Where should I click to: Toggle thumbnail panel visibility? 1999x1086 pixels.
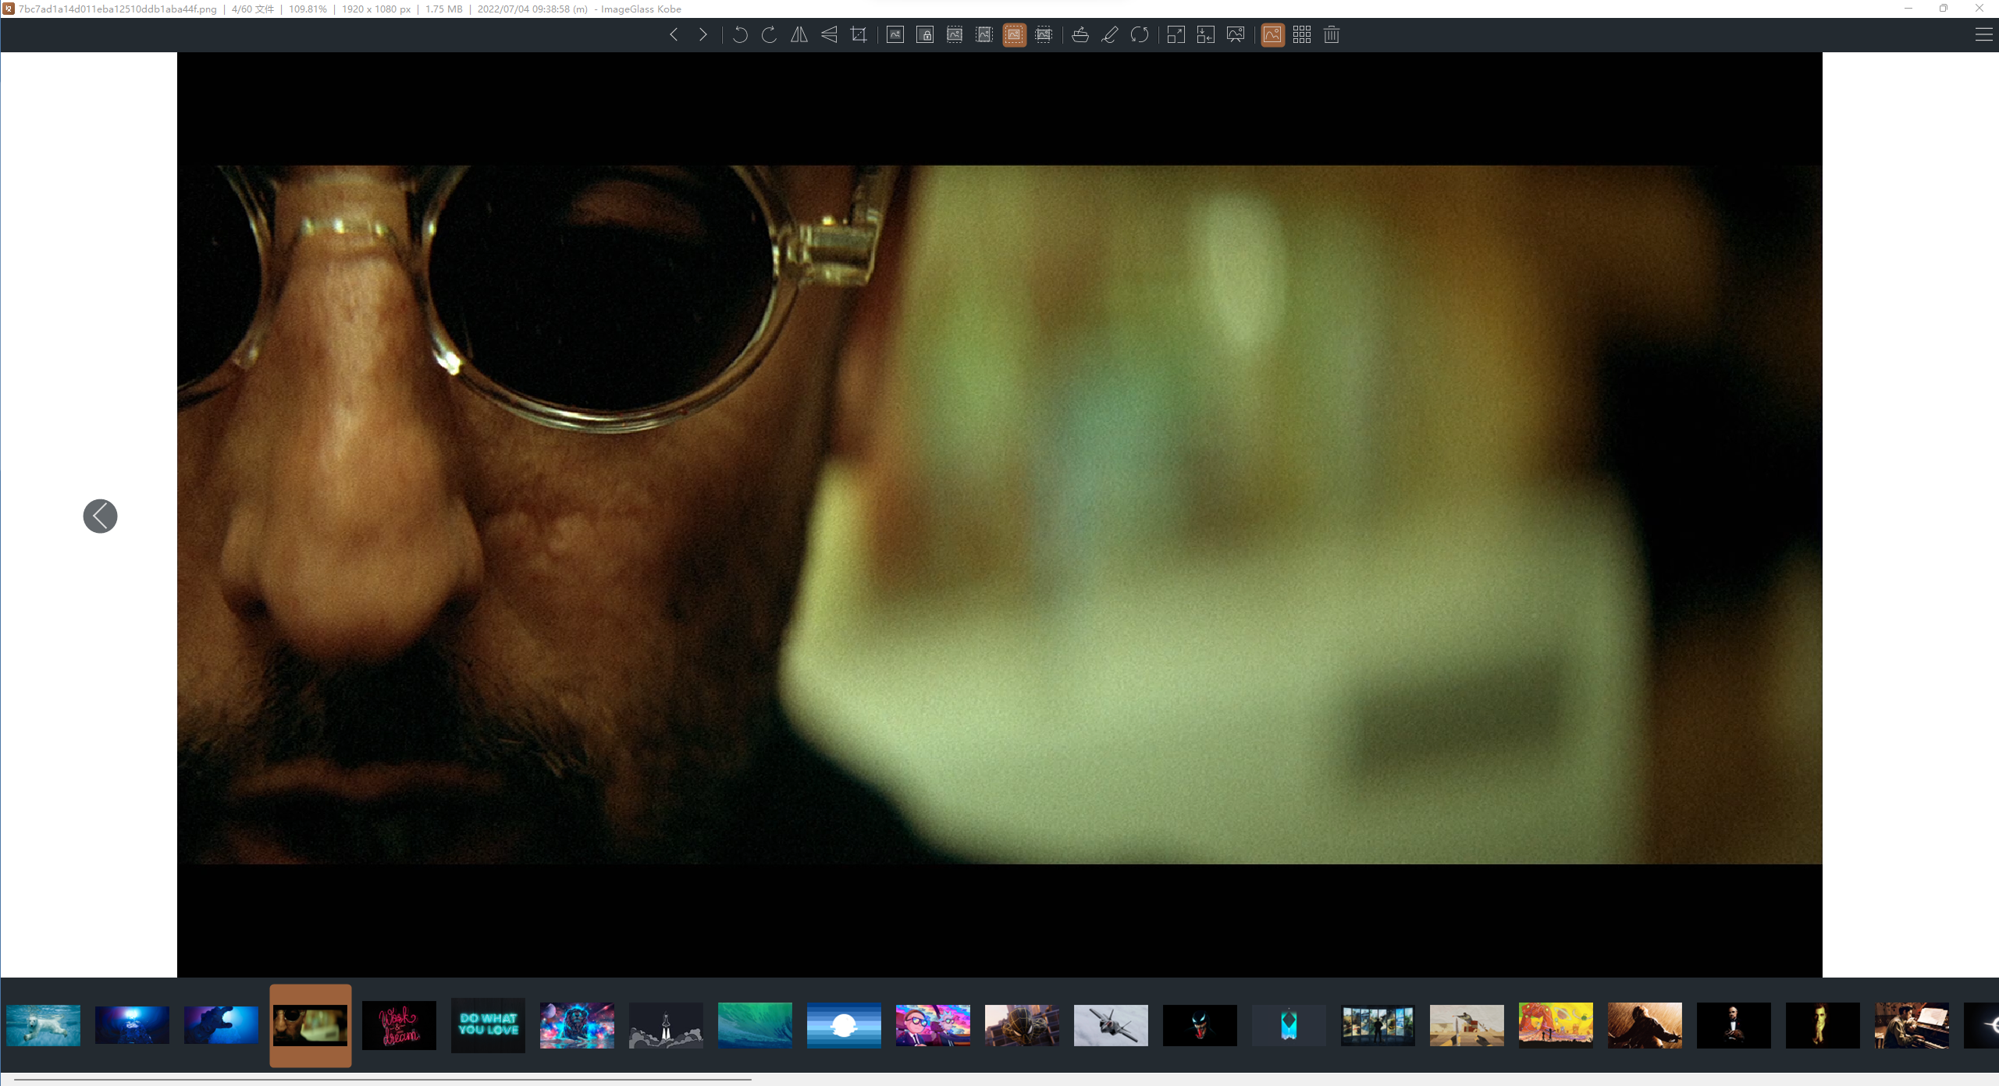1272,34
